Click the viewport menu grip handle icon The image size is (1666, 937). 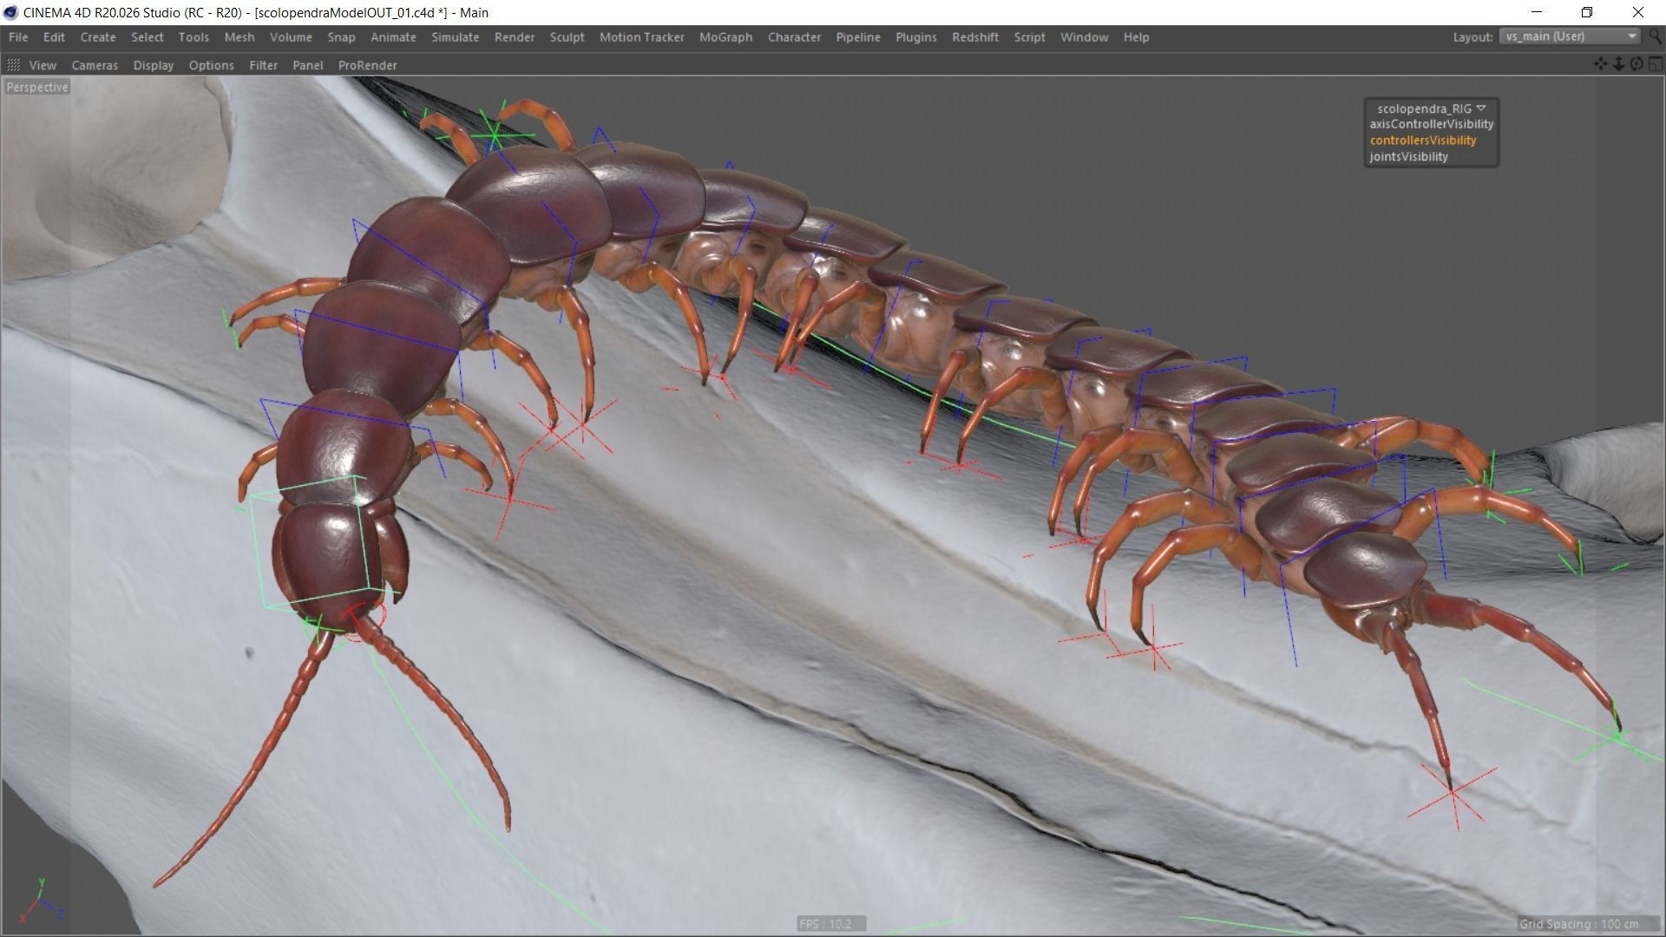[x=13, y=65]
